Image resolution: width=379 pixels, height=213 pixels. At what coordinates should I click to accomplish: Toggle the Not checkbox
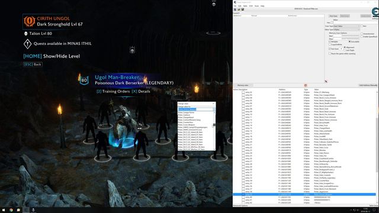pyautogui.click(x=362, y=26)
